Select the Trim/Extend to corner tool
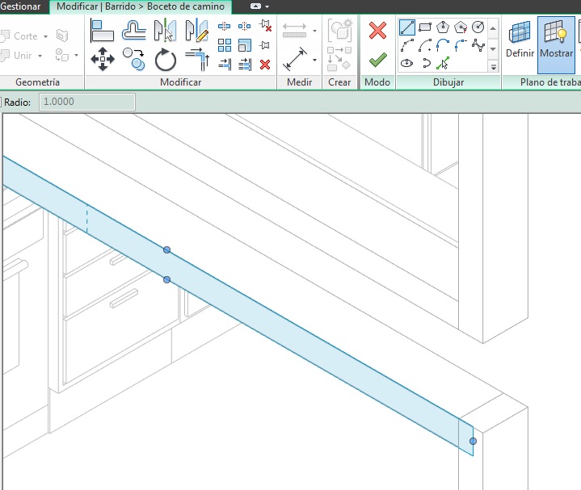Viewport: 581px width, 490px height. coord(196,59)
